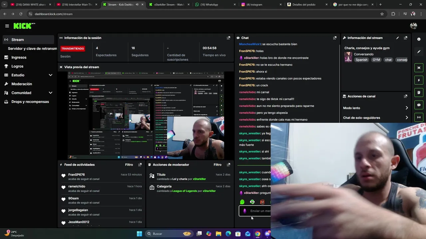Click the pencil icon in right sidebar

click(419, 52)
